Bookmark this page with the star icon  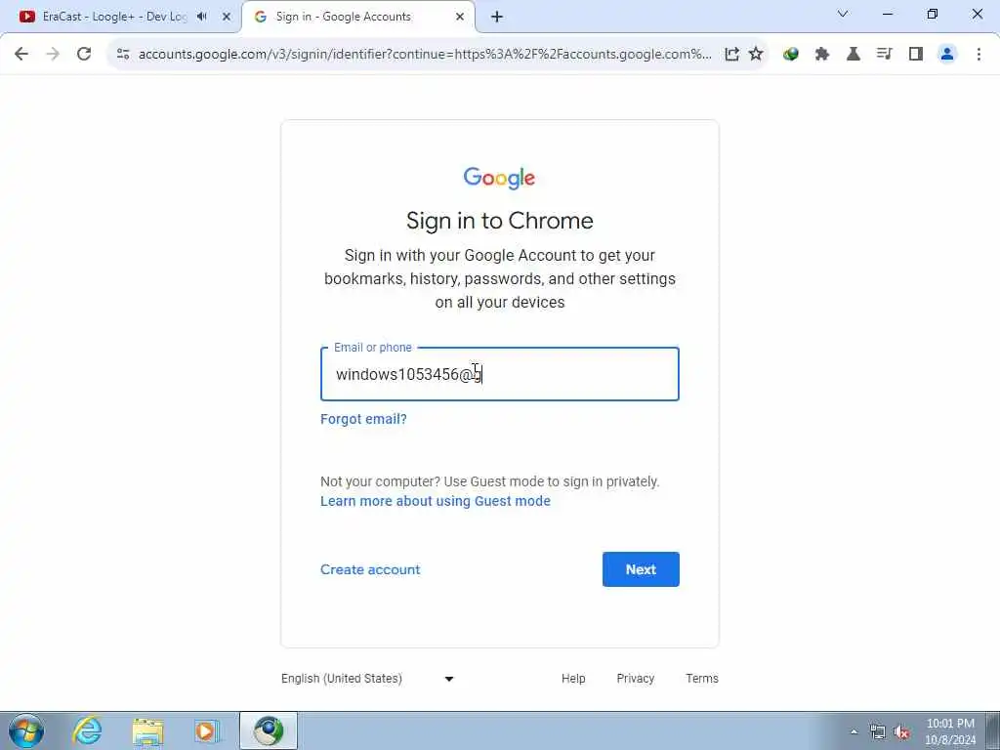click(x=756, y=55)
